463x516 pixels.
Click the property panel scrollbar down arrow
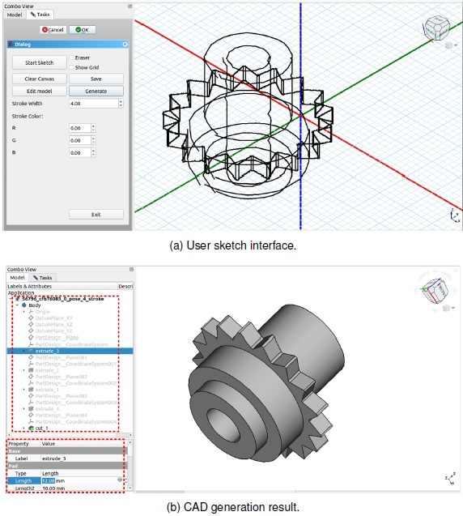click(x=130, y=488)
